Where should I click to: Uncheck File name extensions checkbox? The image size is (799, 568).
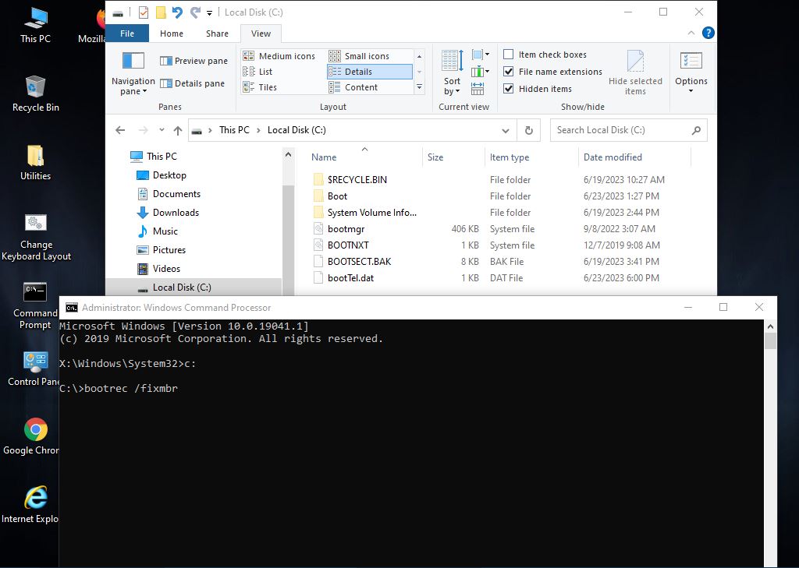[509, 72]
